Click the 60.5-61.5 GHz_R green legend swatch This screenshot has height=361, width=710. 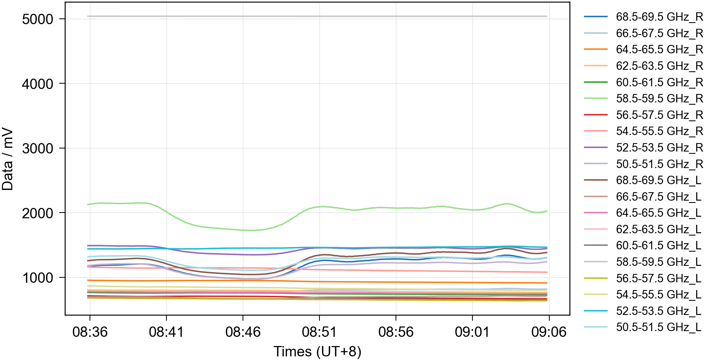click(x=595, y=82)
